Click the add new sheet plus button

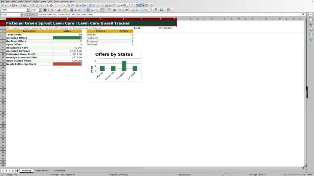(17, 171)
